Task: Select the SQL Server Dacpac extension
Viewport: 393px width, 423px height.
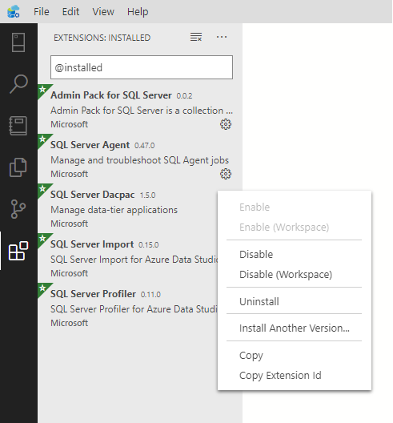Action: tap(127, 208)
